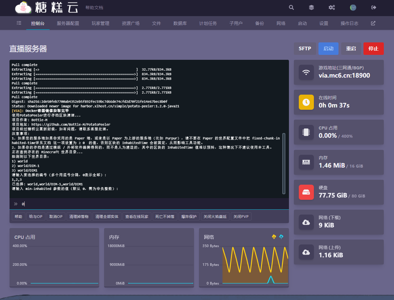Click the yellow download cloud icon in network chart
This screenshot has height=300, width=394.
pyautogui.click(x=274, y=237)
